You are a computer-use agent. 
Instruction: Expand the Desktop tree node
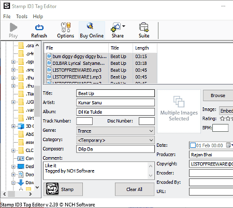(x=13, y=167)
